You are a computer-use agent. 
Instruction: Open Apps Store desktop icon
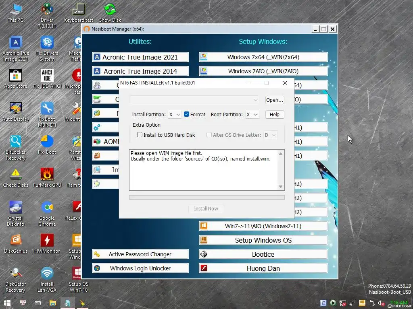pos(16,79)
